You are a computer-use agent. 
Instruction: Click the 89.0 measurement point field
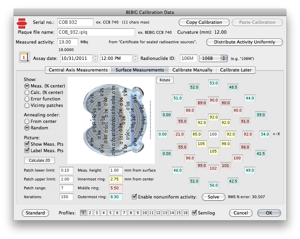pyautogui.click(x=202, y=103)
